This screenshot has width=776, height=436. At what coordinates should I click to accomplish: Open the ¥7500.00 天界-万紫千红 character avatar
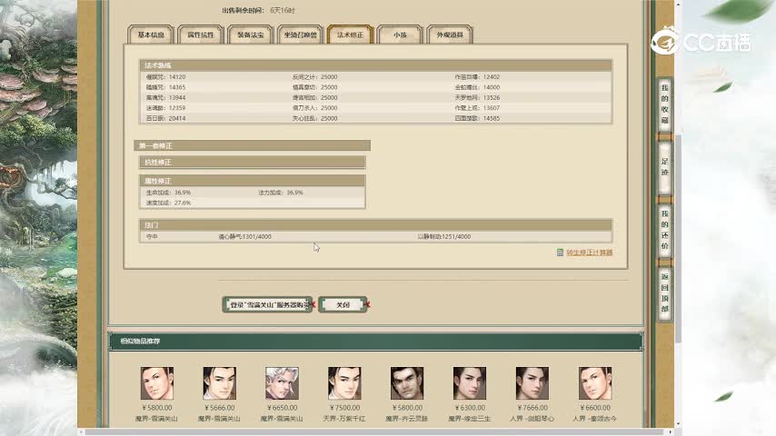tap(344, 383)
